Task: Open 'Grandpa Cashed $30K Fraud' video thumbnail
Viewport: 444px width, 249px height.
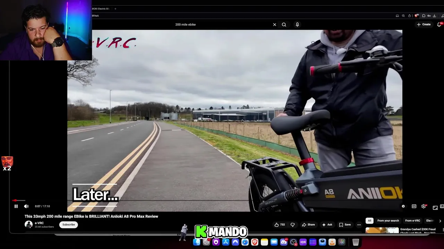Action: click(382, 231)
